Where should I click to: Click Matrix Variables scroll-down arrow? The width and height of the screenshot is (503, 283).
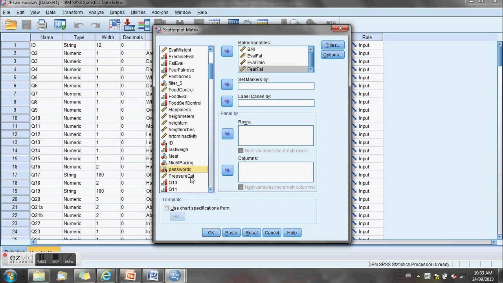point(311,69)
